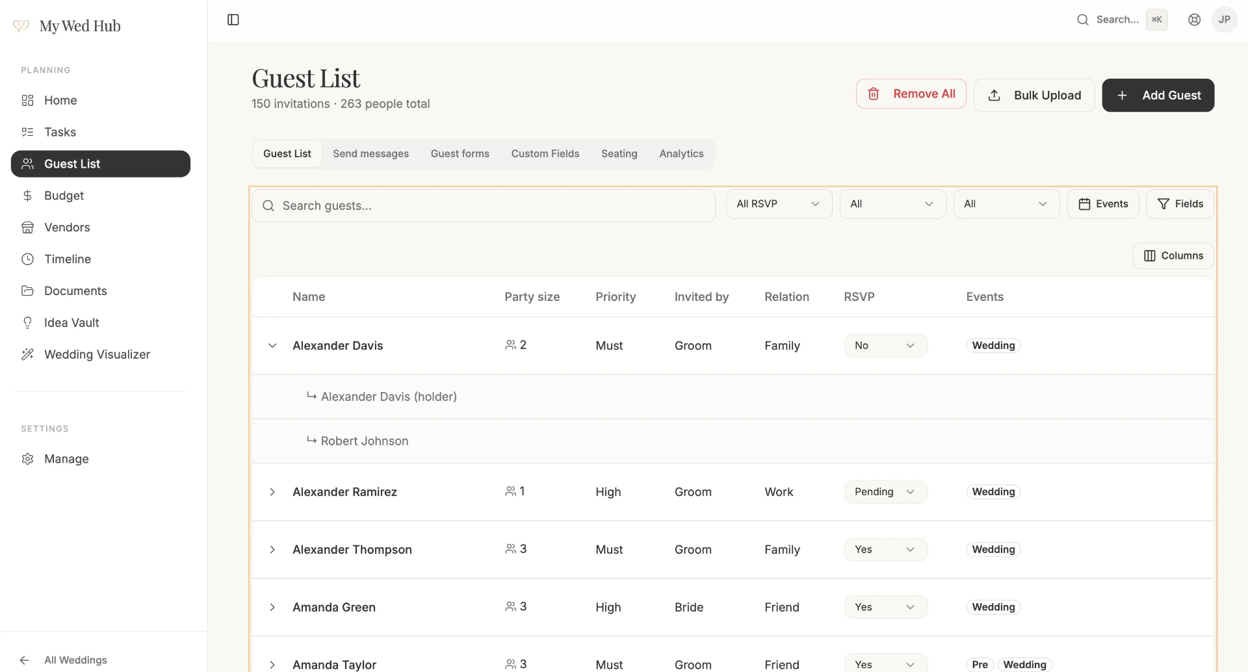The height and width of the screenshot is (672, 1248).
Task: Click the Search guests input field
Action: (x=484, y=206)
